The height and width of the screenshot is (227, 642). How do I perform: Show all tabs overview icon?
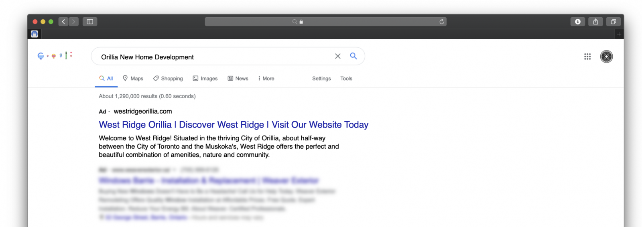tap(613, 22)
